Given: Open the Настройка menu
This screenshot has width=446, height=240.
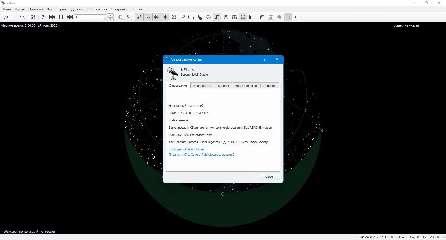Looking at the screenshot, I should [119, 9].
